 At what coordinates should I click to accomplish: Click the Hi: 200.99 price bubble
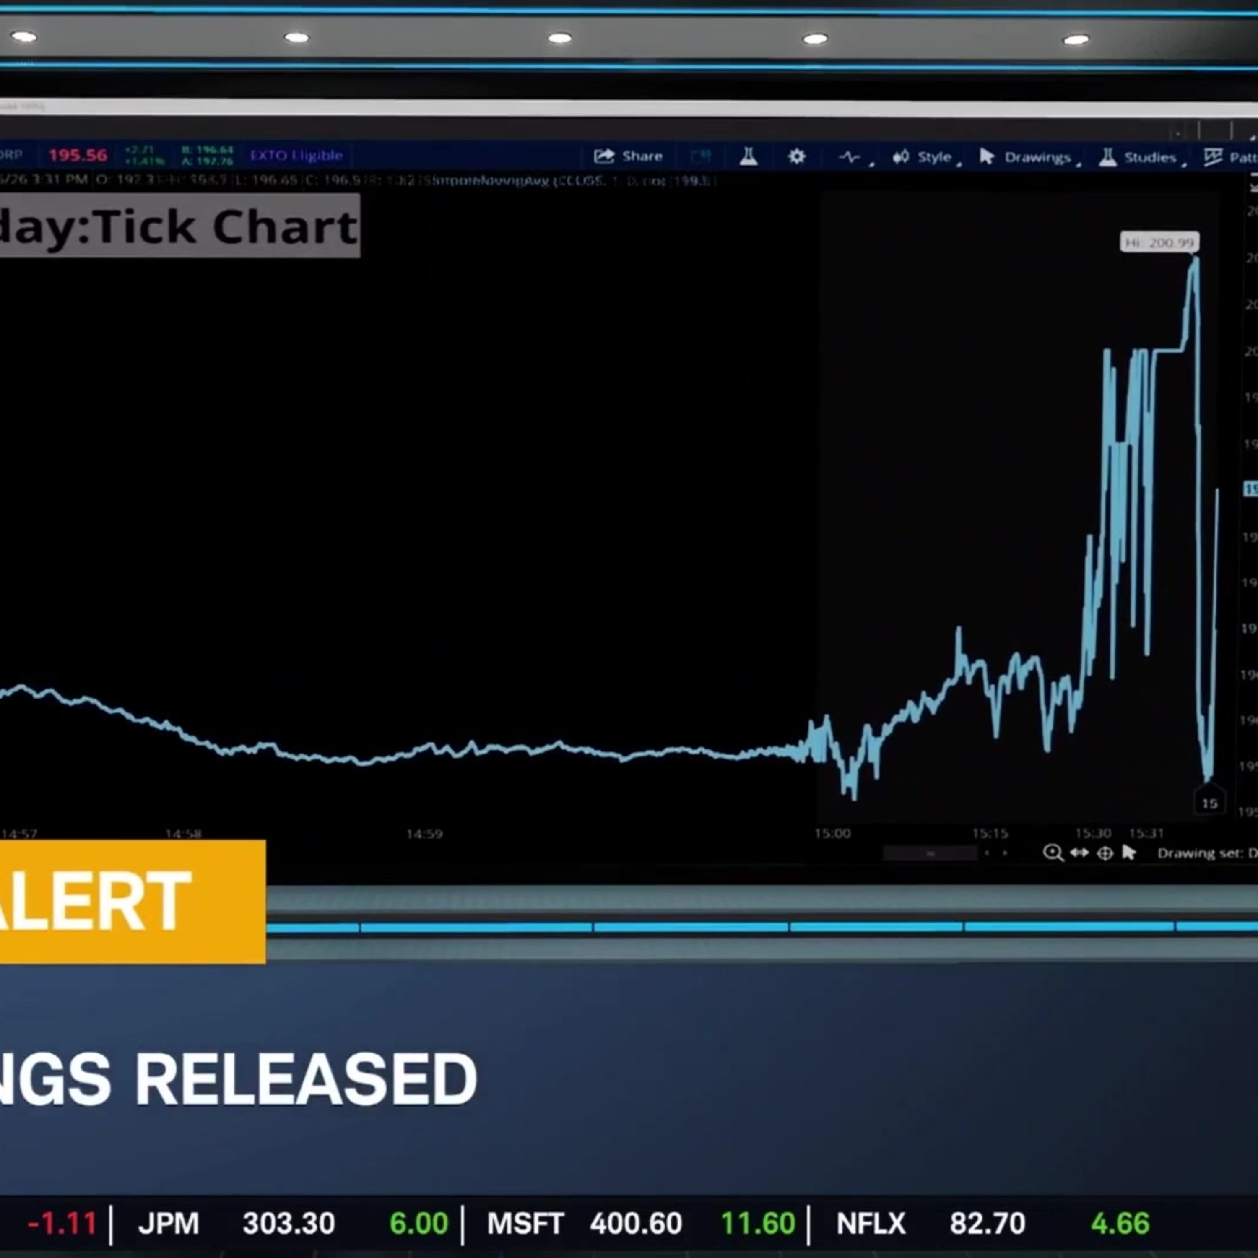tap(1160, 242)
